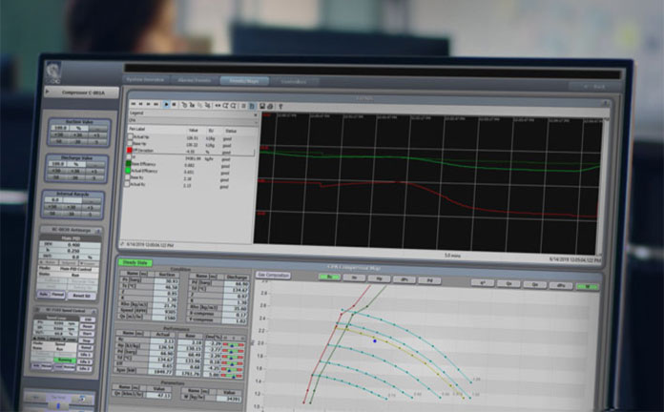This screenshot has height=412, width=664.
Task: Click the step-forward trend playback icon
Action: 148,104
